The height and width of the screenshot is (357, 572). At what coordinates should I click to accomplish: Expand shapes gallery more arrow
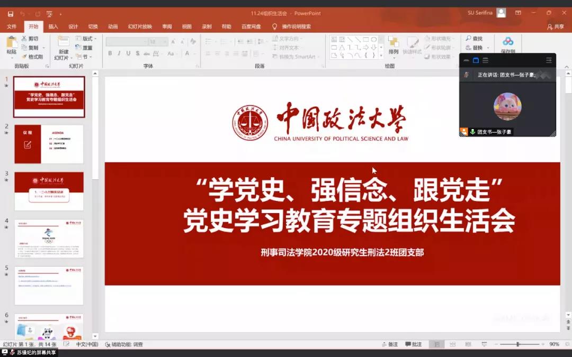[x=381, y=56]
